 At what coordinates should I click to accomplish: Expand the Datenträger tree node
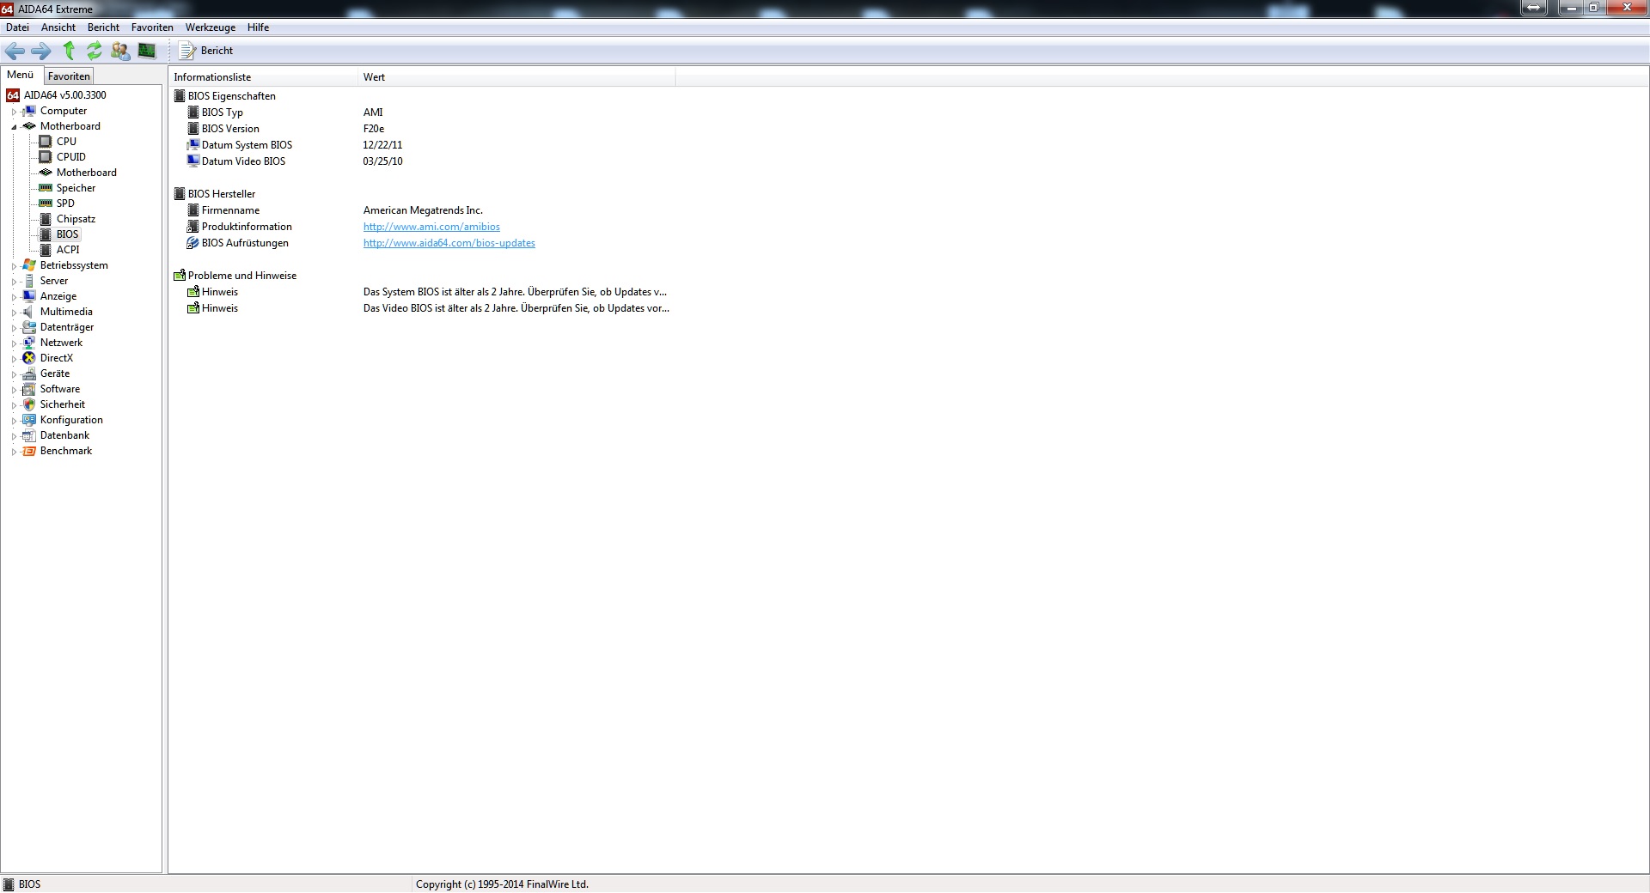pos(14,328)
